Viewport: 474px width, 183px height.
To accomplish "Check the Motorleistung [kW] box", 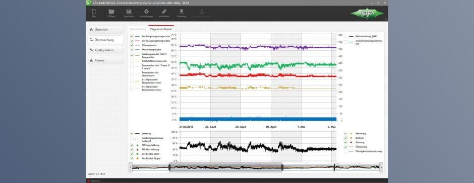I will (x=345, y=36).
